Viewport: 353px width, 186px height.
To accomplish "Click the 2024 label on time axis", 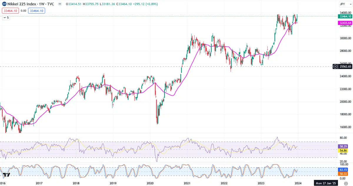I will point(298,183).
